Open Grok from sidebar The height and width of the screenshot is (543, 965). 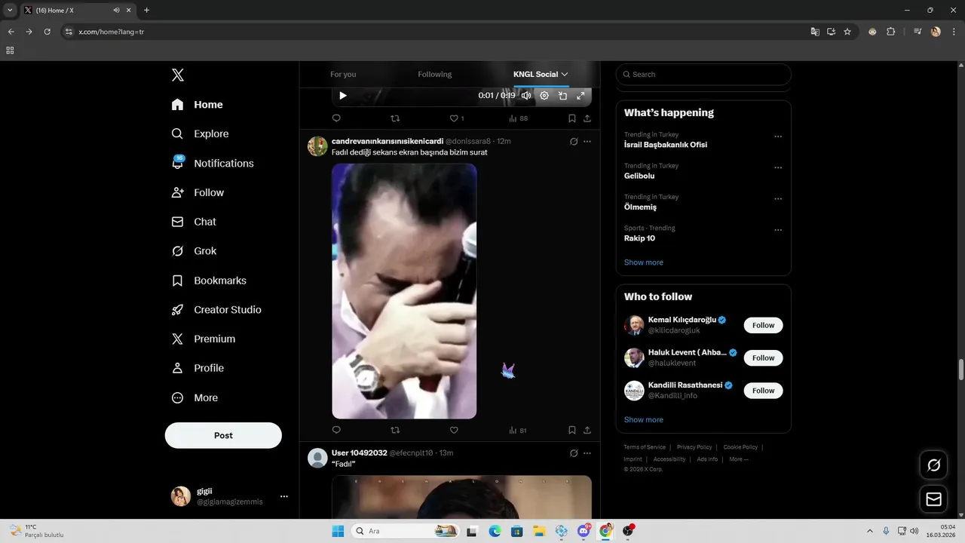(194, 251)
